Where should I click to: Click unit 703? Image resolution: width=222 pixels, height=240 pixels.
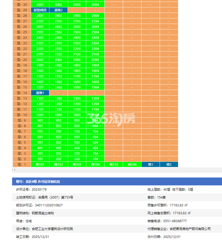77,131
